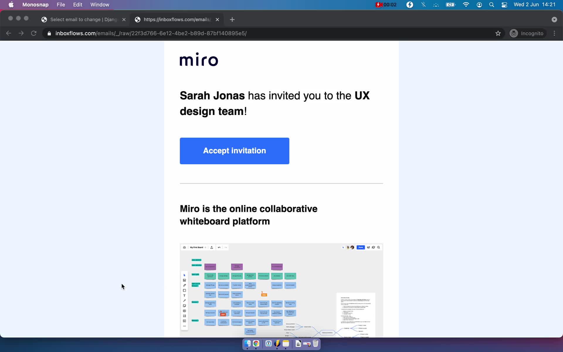View site info via the lock icon

pyautogui.click(x=49, y=33)
